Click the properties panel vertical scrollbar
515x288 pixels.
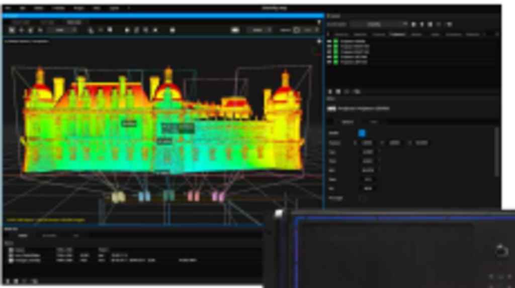coord(497,153)
